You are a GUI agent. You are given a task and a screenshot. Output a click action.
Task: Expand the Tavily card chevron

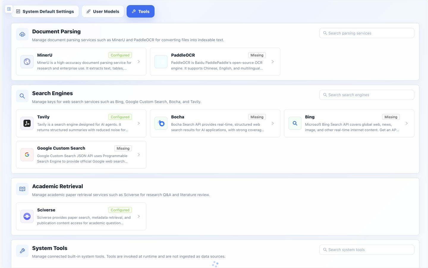coord(139,123)
